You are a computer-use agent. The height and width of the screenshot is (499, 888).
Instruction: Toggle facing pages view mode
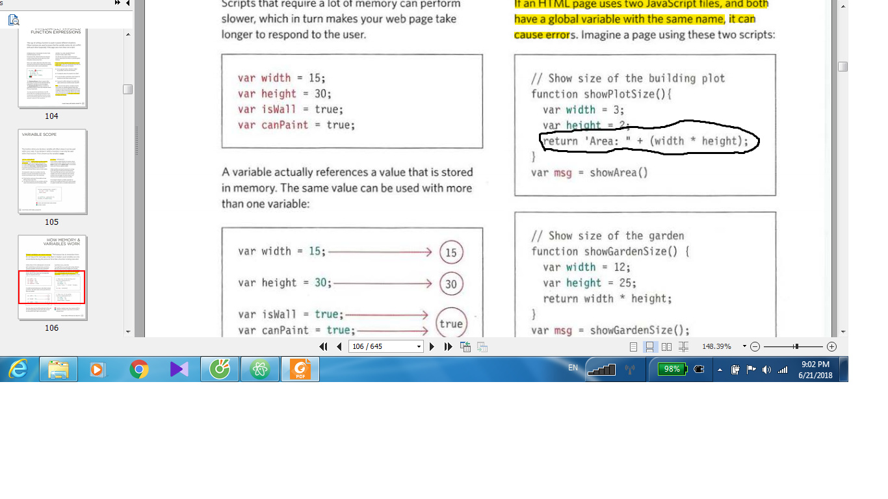pos(666,347)
